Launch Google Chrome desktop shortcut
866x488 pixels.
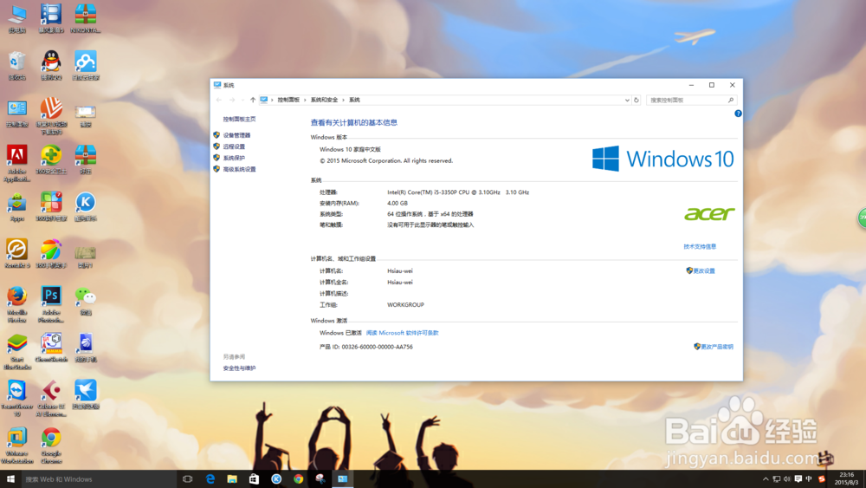(51, 445)
